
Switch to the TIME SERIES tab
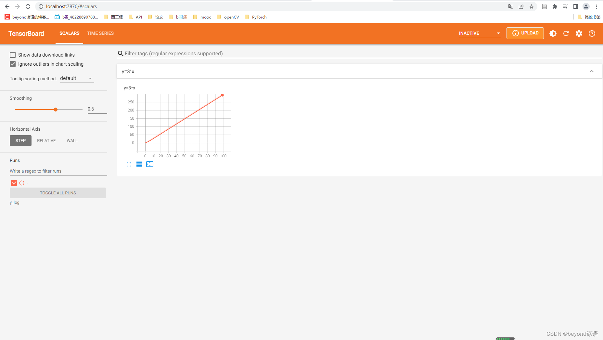pos(100,33)
